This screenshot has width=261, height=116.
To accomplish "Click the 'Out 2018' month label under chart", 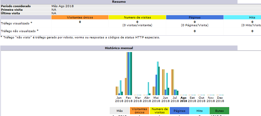I will [201, 99].
